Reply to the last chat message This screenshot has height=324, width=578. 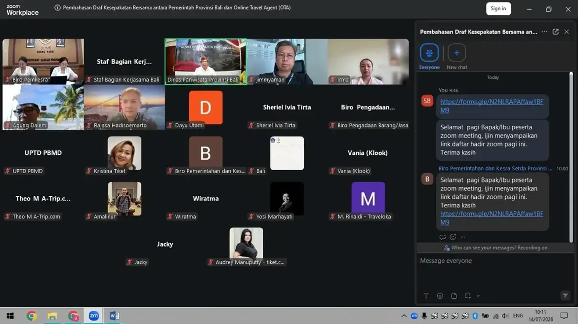click(x=442, y=237)
